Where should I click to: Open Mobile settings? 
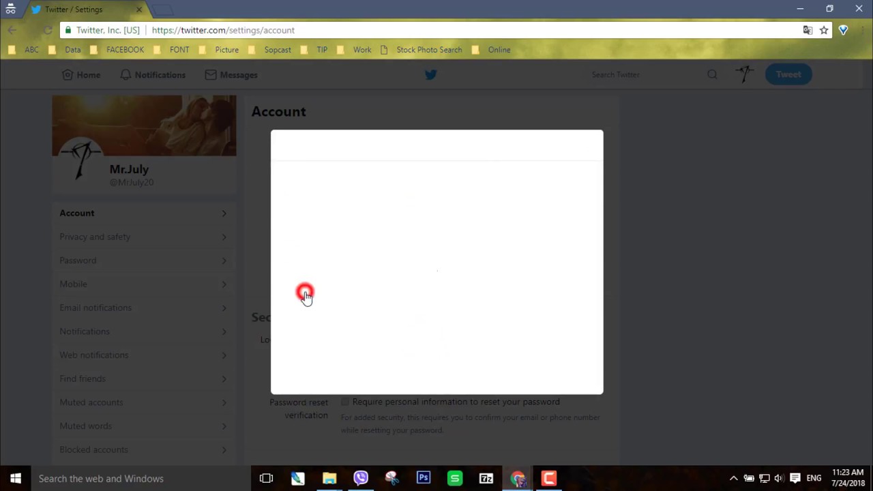pyautogui.click(x=143, y=284)
